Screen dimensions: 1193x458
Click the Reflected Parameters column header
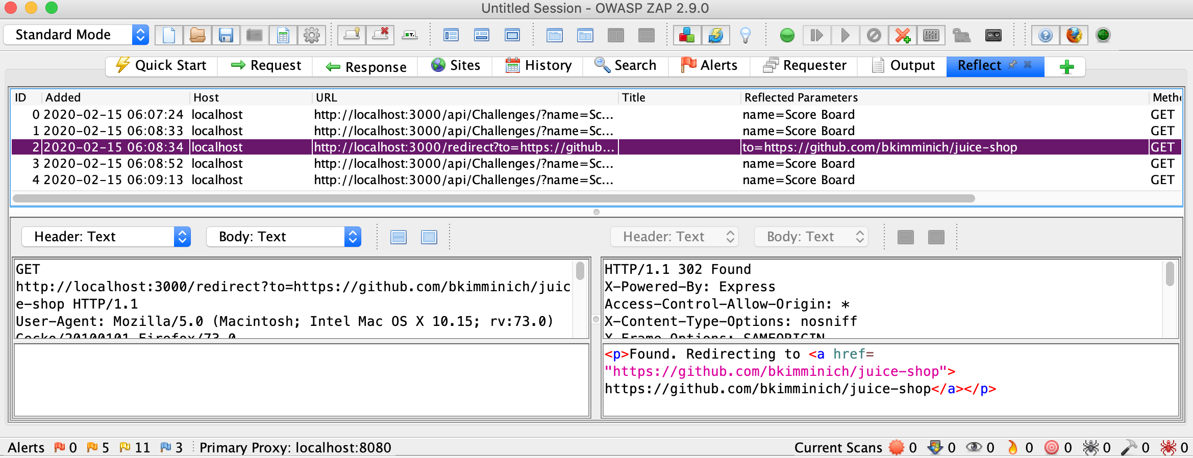(801, 97)
